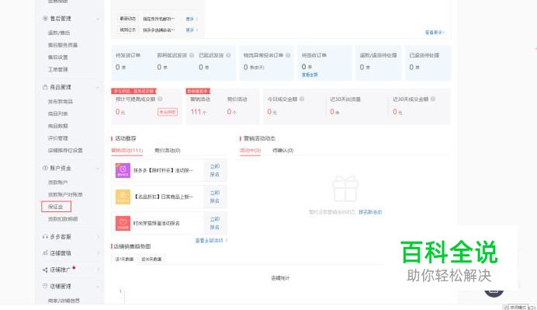
Task: Click 更多 link on 规则公示 row
Action: (192, 30)
